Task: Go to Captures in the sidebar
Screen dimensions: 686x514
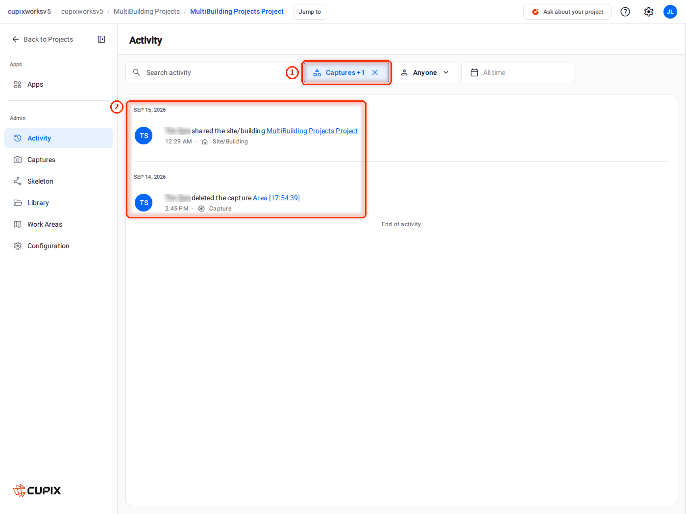Action: tap(59, 160)
